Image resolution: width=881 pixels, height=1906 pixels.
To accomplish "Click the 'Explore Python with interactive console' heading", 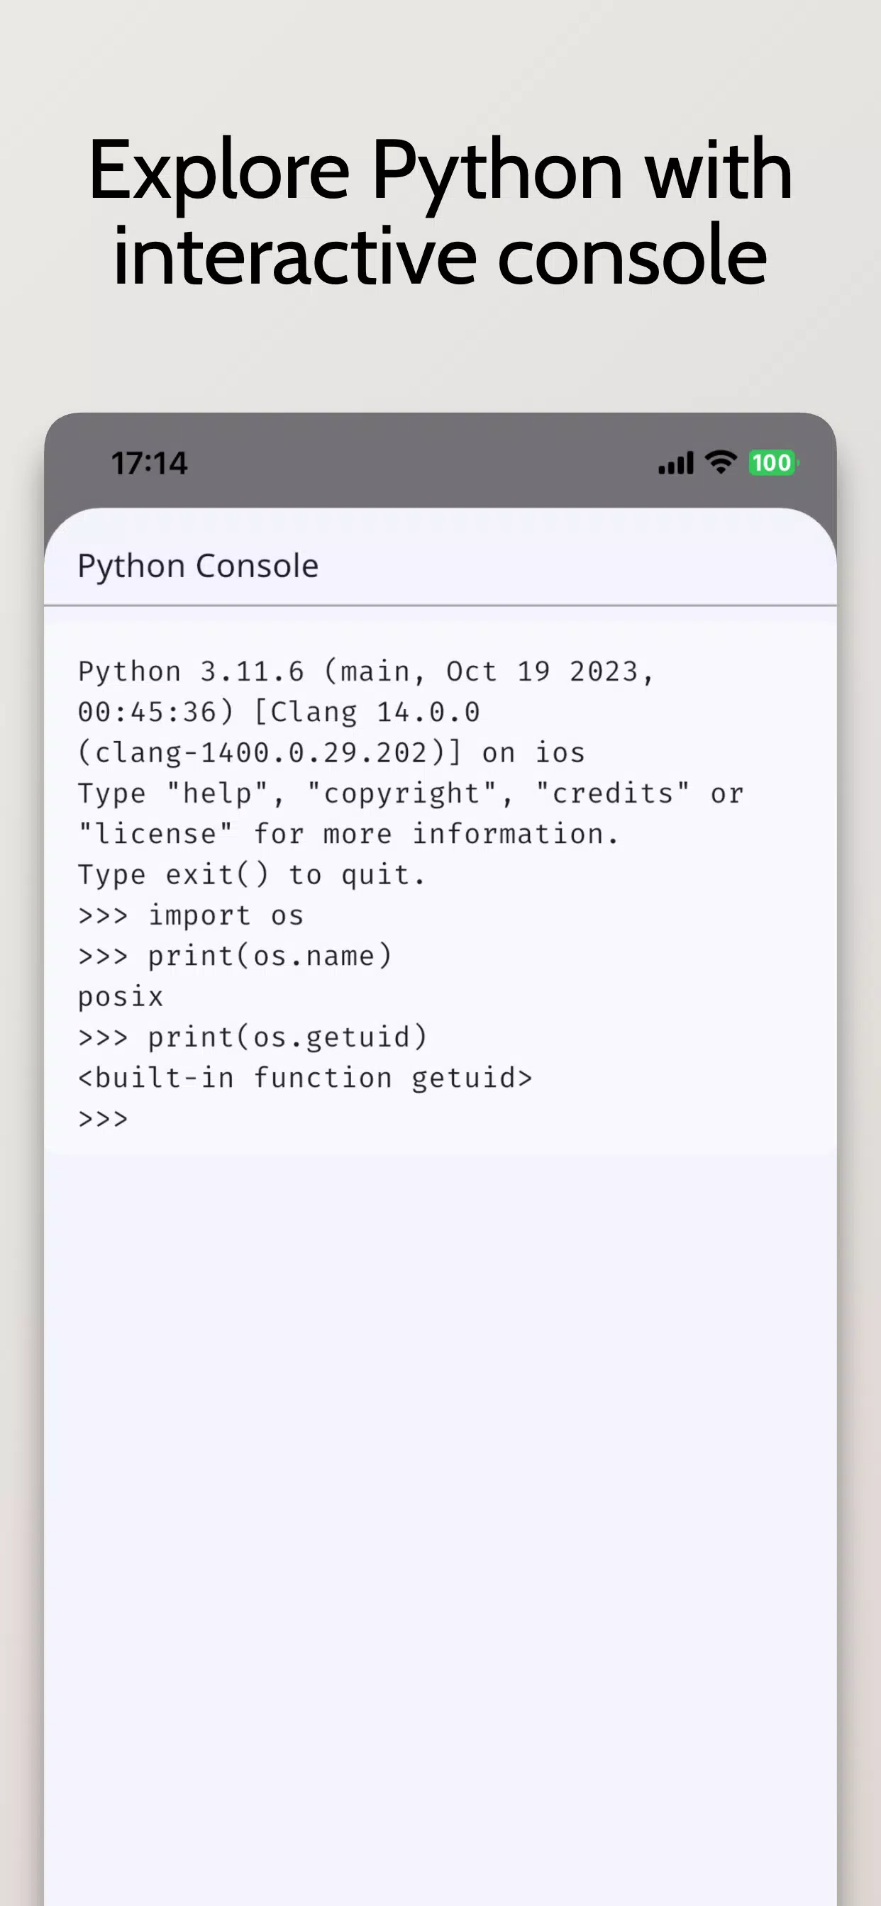I will pyautogui.click(x=440, y=212).
